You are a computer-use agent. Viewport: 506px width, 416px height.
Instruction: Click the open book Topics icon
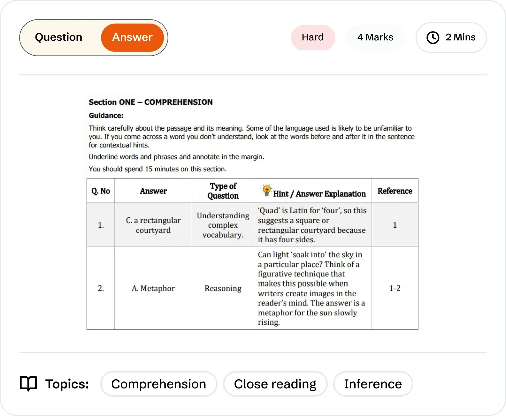[x=28, y=384]
